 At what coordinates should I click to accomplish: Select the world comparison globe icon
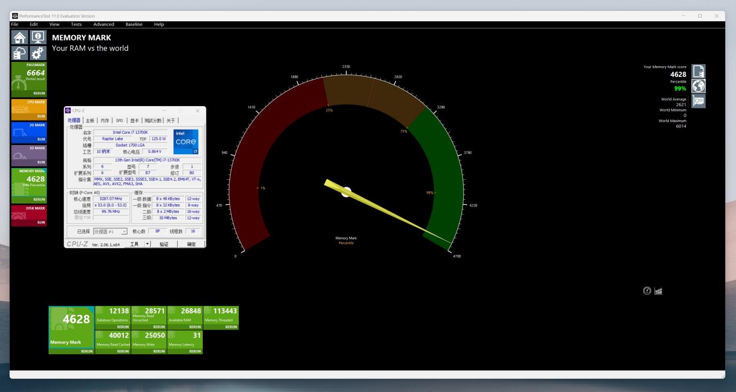[x=699, y=86]
